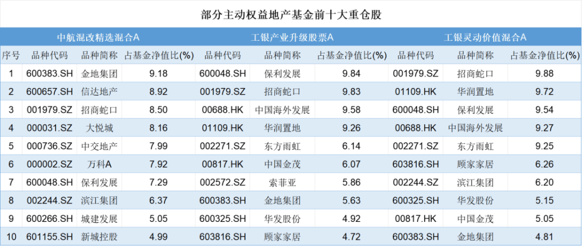The width and height of the screenshot is (582, 246).
Task: Click the value 4.72
Action: point(351,237)
